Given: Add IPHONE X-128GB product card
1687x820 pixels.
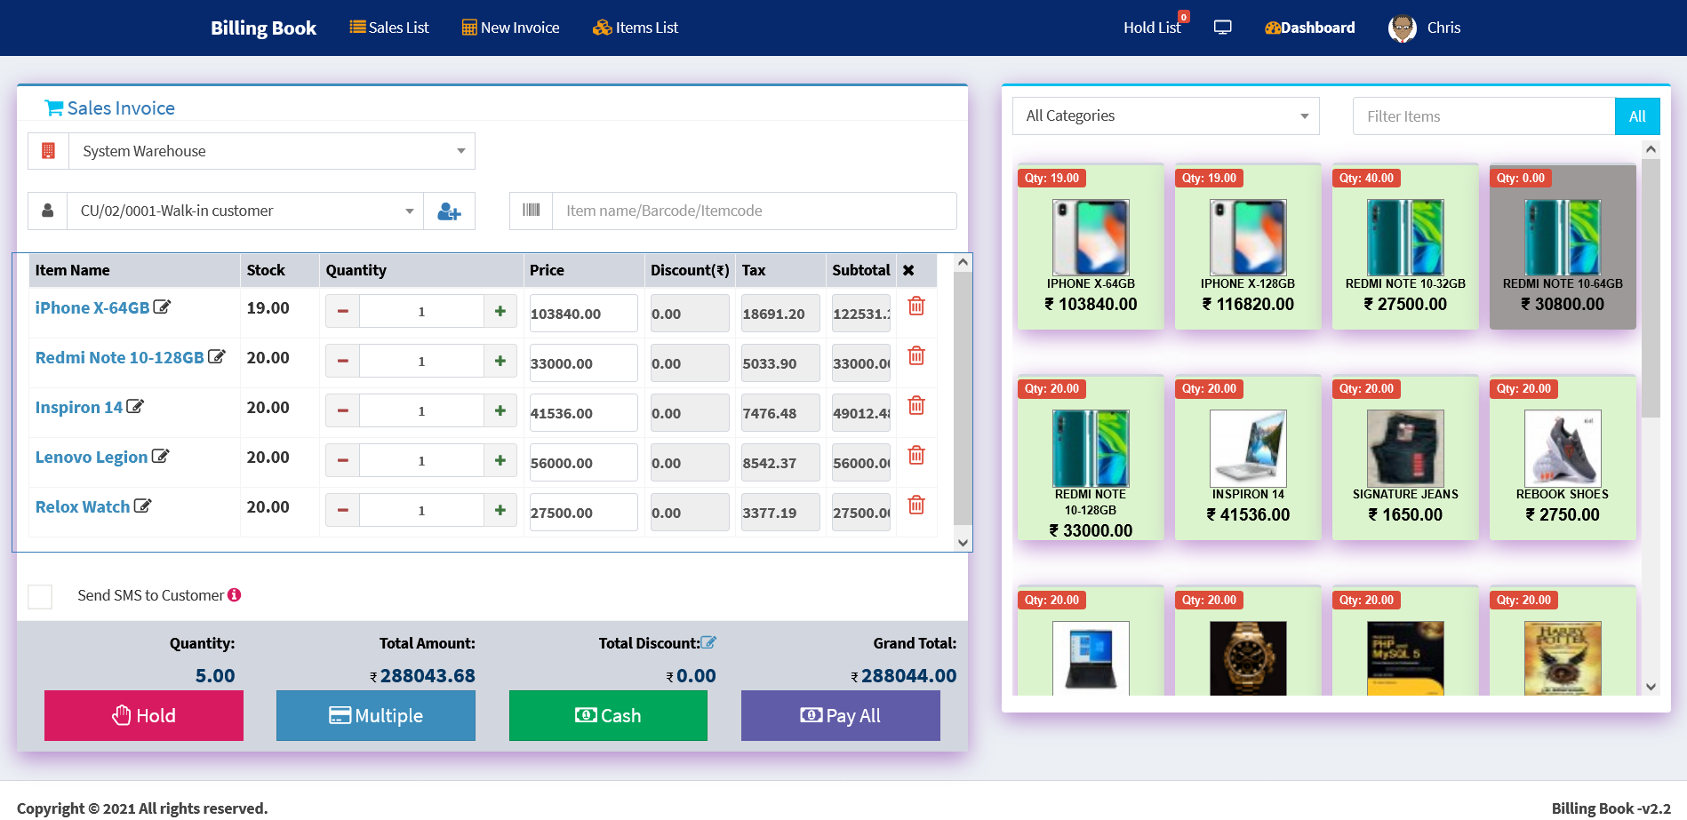Looking at the screenshot, I should tap(1248, 247).
